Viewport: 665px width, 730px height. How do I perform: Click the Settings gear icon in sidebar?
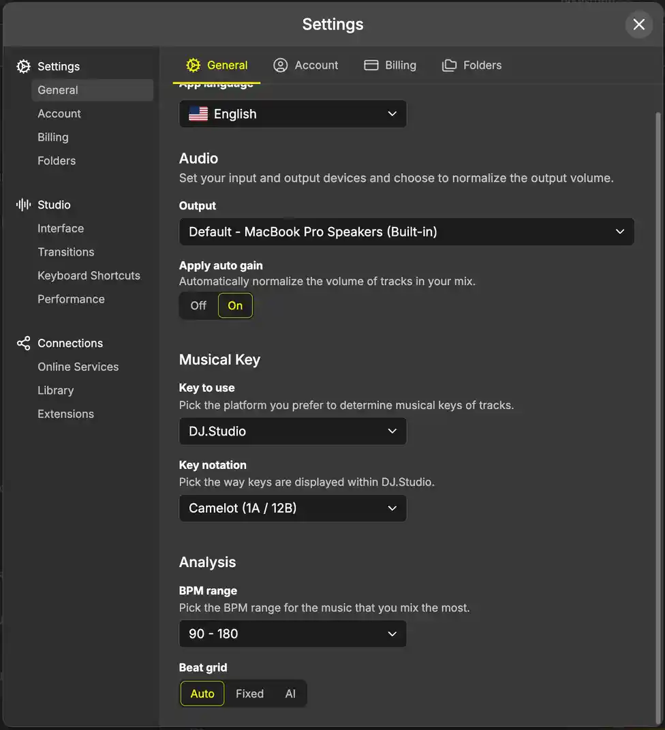tap(24, 66)
